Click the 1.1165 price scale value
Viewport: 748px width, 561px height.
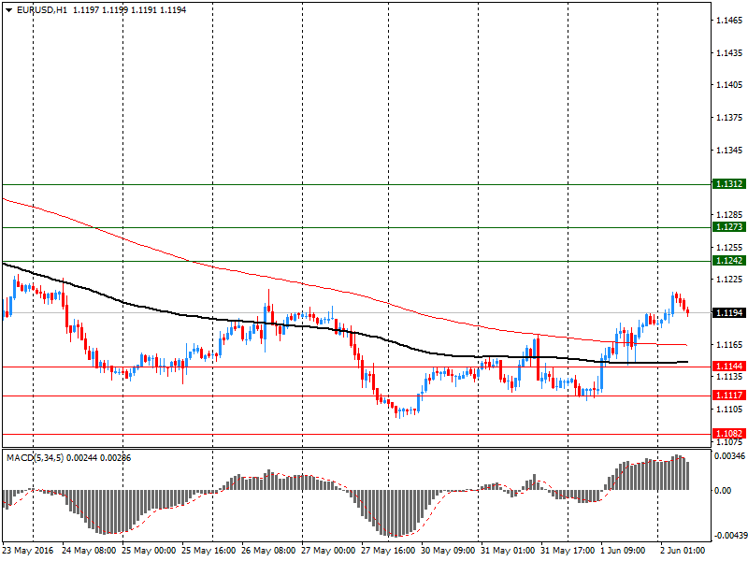729,344
